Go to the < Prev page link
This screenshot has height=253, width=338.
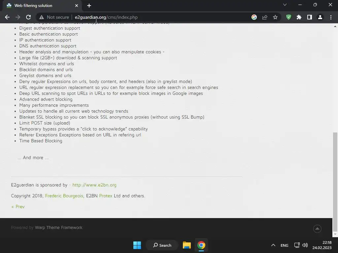coord(18,207)
